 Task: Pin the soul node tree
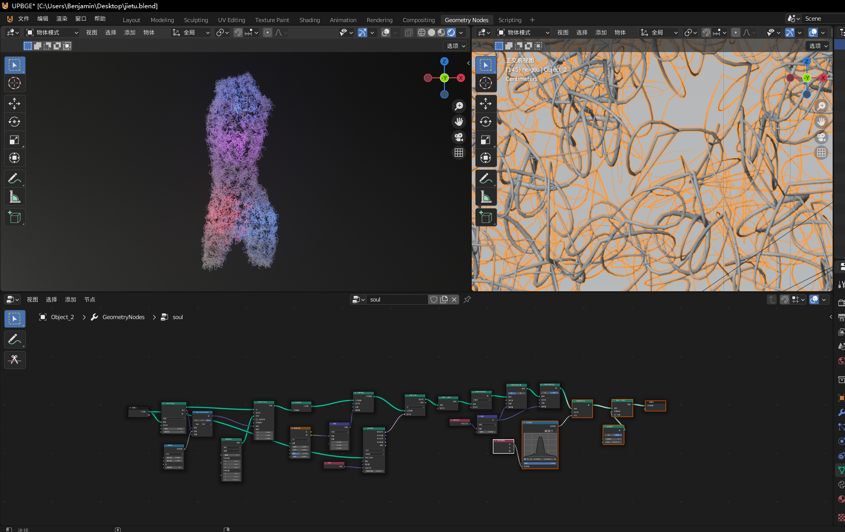click(x=467, y=300)
